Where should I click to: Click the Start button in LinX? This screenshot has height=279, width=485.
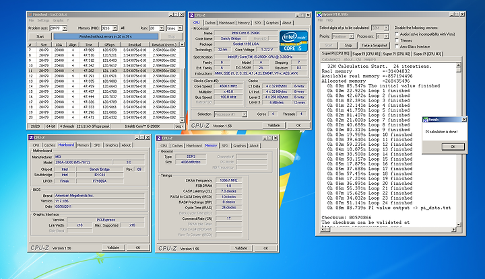tap(40, 36)
